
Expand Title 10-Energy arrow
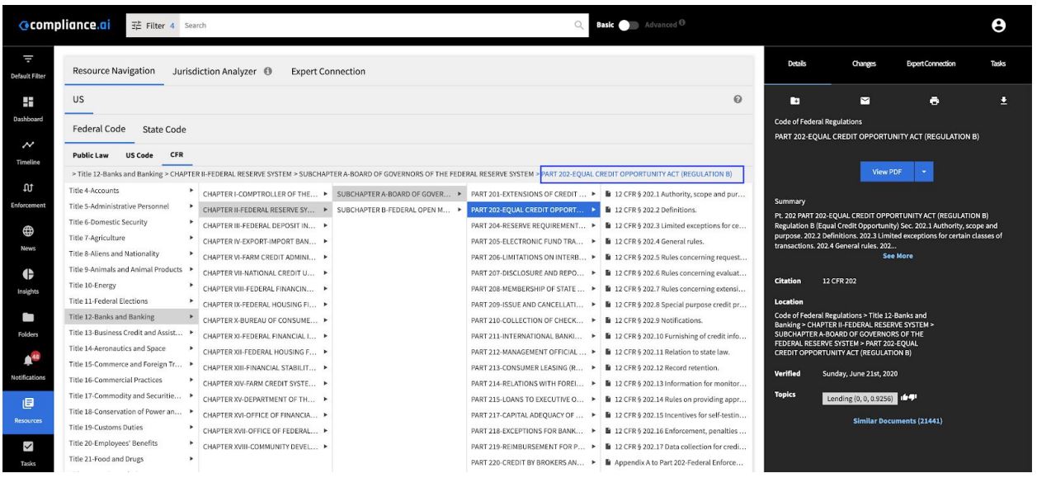(191, 285)
